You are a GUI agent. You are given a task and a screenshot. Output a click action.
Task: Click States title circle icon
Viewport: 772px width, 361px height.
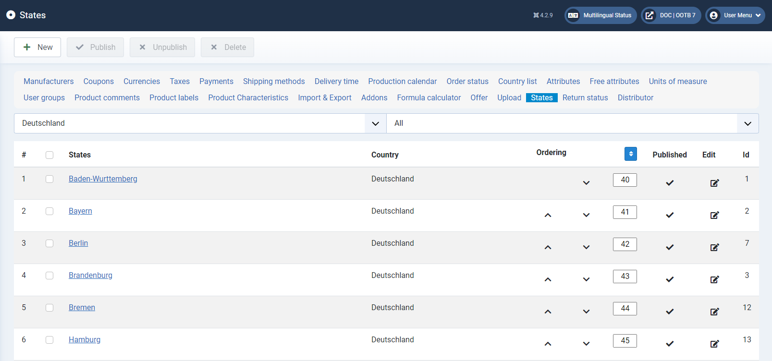[11, 15]
